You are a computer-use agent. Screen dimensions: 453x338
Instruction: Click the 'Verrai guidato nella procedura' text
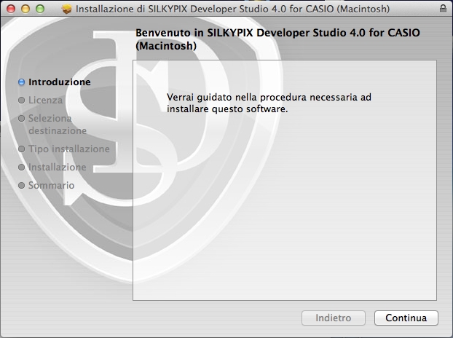point(269,103)
